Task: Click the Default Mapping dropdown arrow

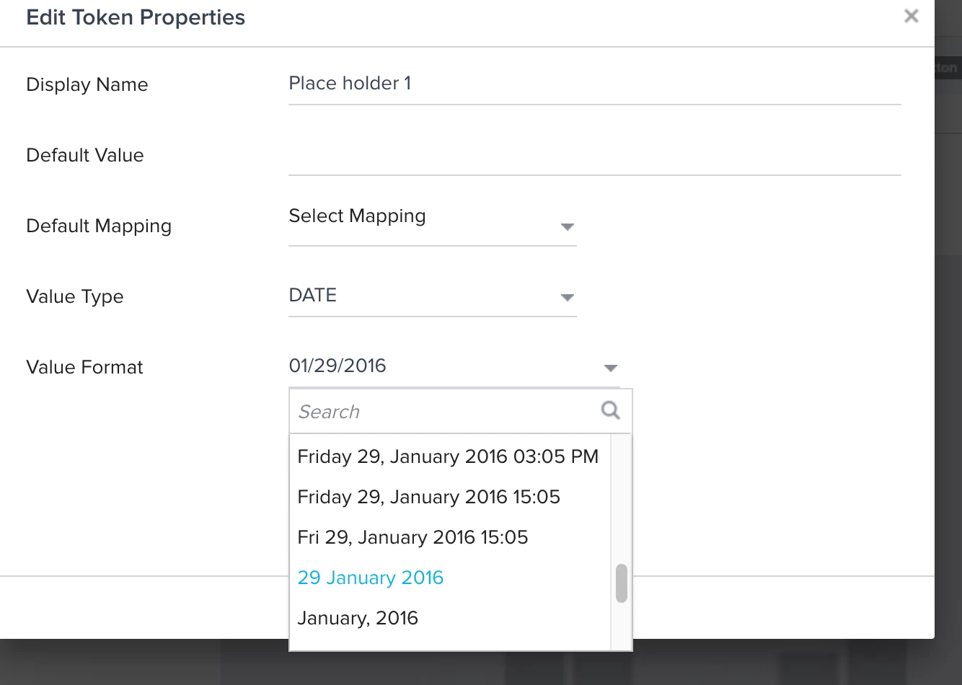Action: (x=568, y=227)
